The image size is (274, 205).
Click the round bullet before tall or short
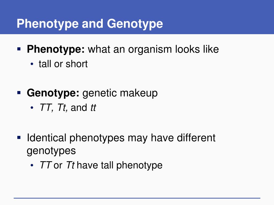[x=32, y=64]
